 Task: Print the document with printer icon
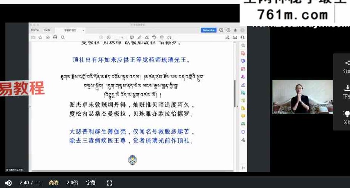point(55,37)
